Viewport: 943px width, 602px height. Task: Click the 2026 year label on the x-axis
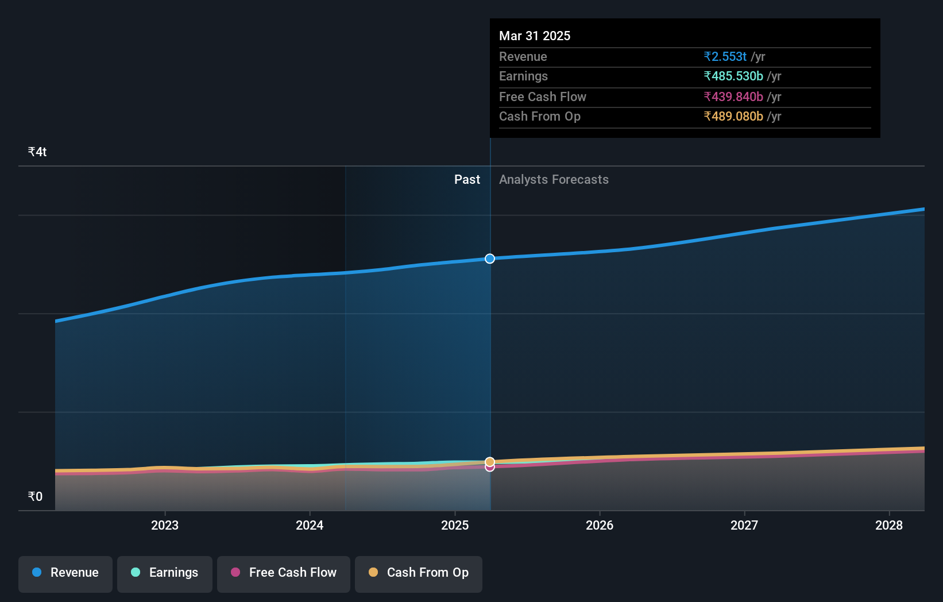click(x=600, y=525)
